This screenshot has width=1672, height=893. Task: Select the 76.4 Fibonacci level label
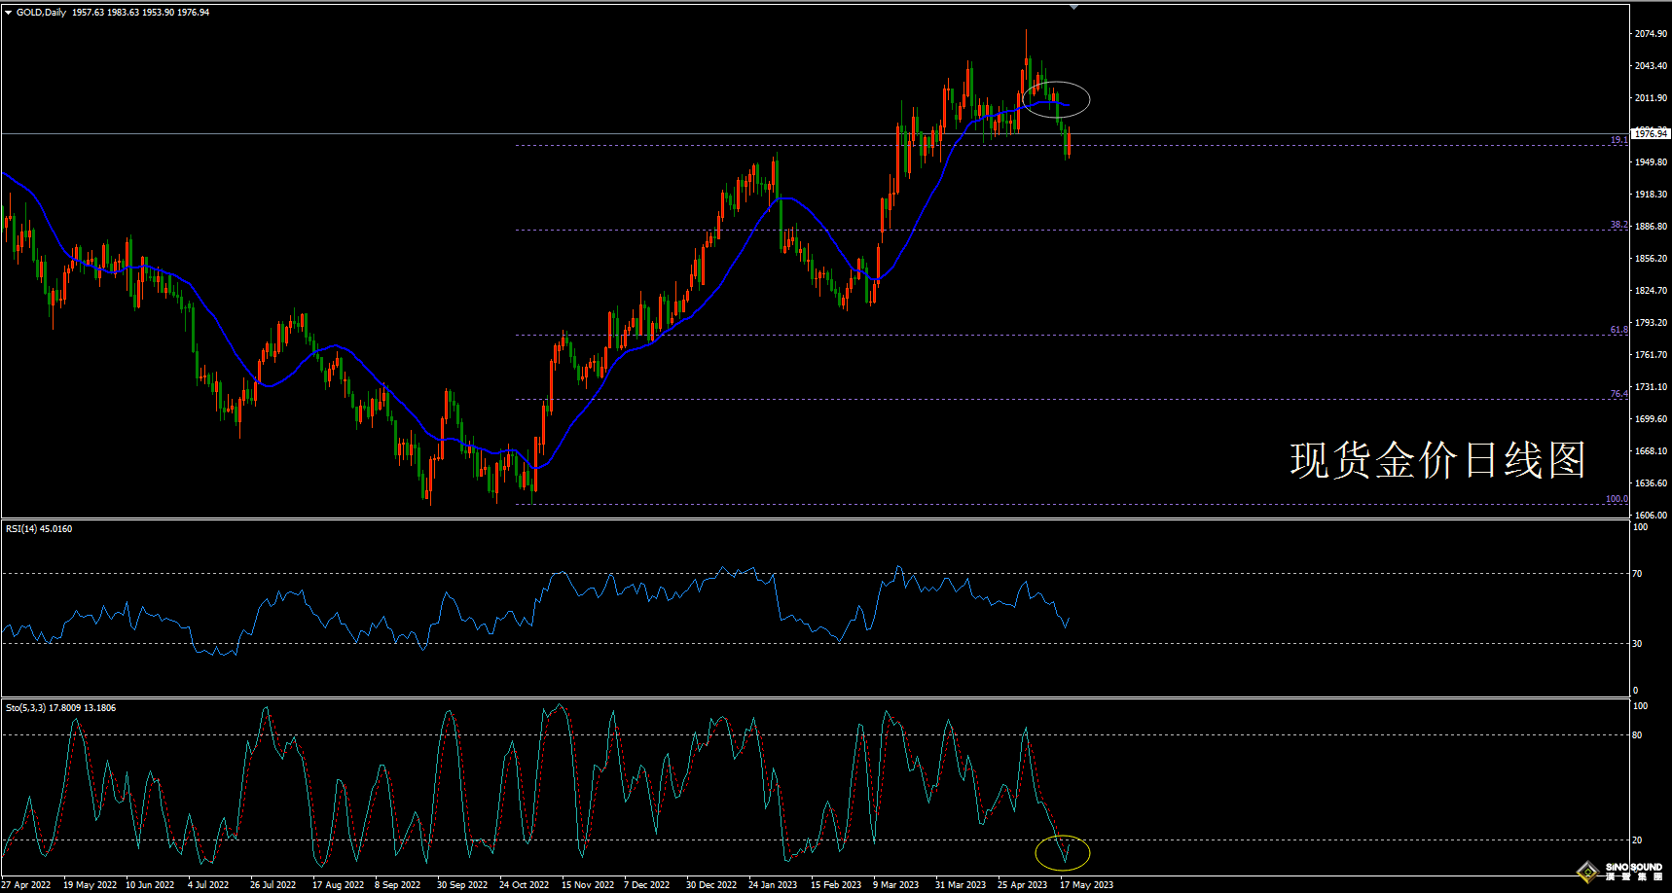[1618, 394]
